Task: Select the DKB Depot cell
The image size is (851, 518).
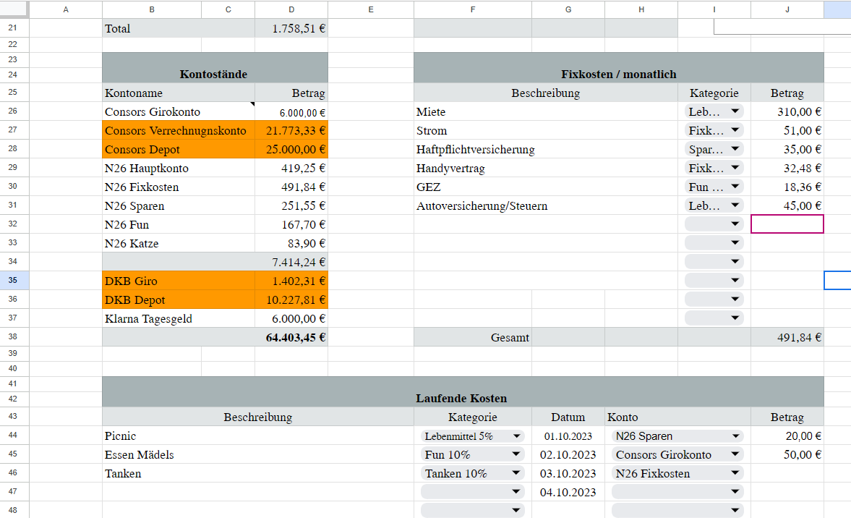Action: tap(179, 300)
